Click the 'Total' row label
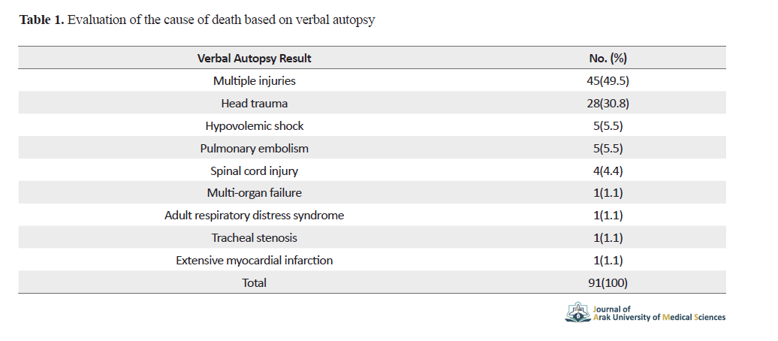Screen dimensions: 778x341 (x=254, y=282)
